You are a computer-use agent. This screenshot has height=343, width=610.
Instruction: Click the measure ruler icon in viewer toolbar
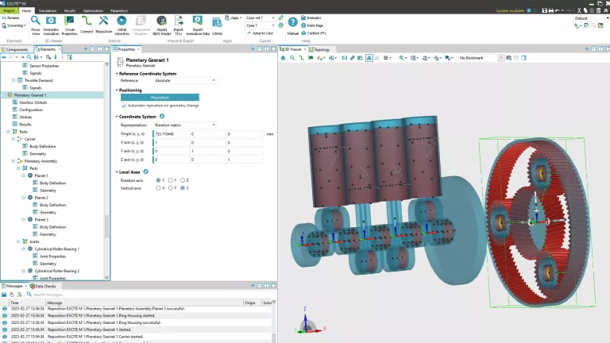[x=352, y=58]
